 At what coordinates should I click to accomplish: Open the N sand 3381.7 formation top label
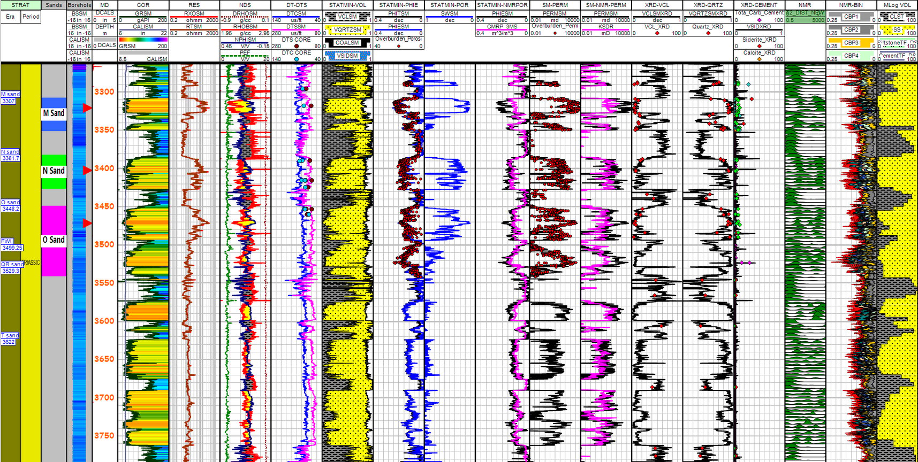click(x=10, y=155)
